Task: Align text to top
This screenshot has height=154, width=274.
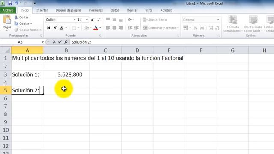Action: tap(108, 19)
